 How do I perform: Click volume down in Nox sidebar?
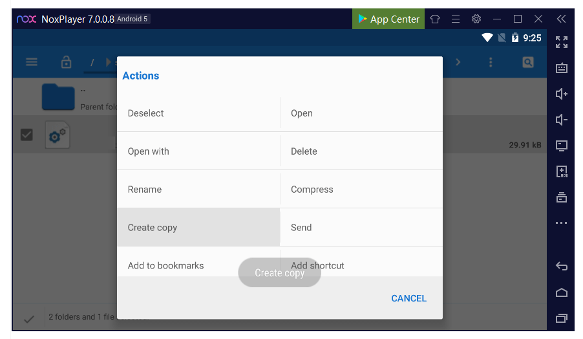562,120
